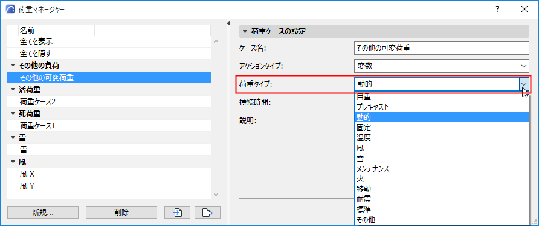The image size is (539, 226).
Task: Click the 削除 button
Action: [x=121, y=212]
